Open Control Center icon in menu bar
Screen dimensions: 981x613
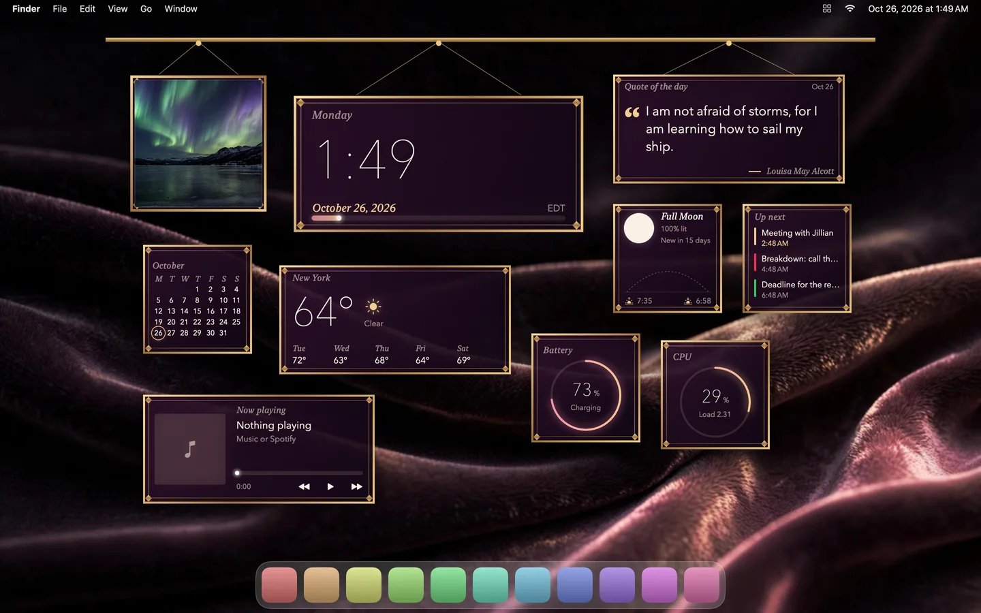click(827, 9)
